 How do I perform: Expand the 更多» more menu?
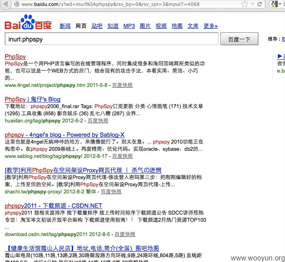(210, 26)
